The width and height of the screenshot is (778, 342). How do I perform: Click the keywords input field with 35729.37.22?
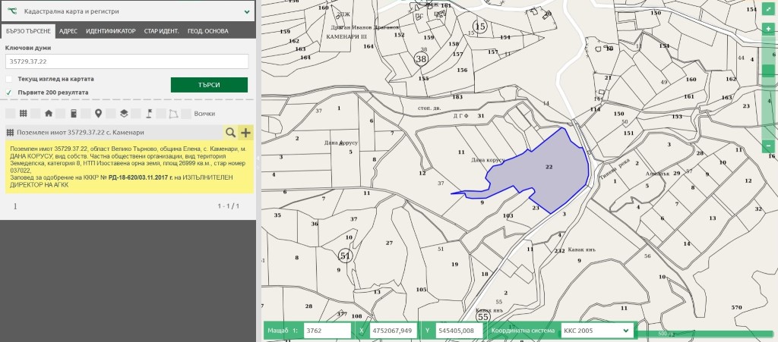[127, 61]
